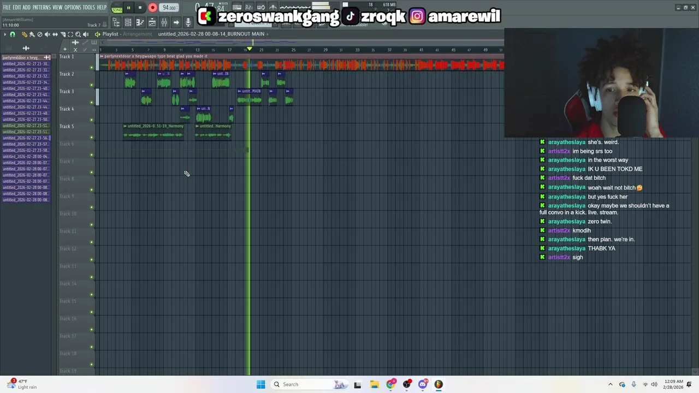This screenshot has height=393, width=699.
Task: Pause playback with the pause button
Action: pyautogui.click(x=128, y=8)
